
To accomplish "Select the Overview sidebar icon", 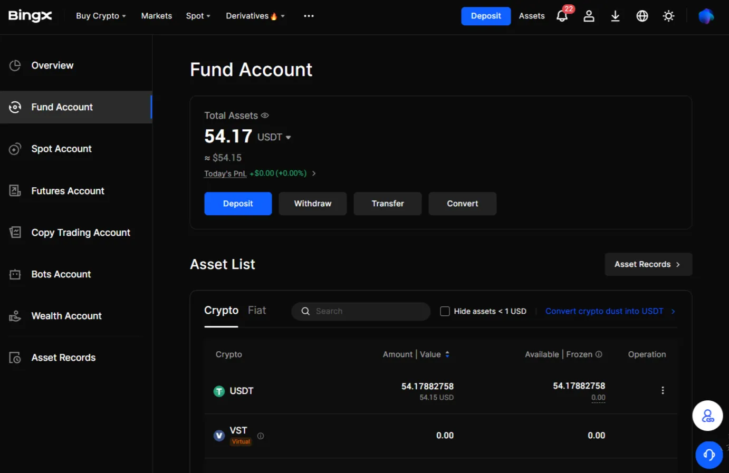I will (15, 65).
